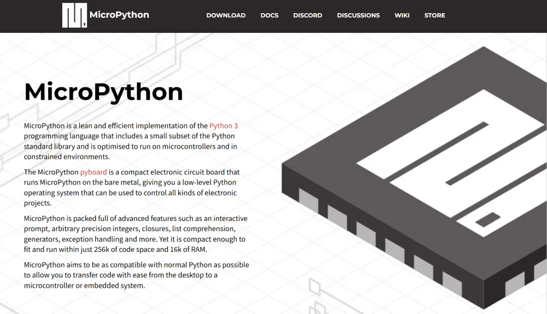The image size is (547, 314).
Task: Go to the DOCS page
Action: tap(269, 15)
